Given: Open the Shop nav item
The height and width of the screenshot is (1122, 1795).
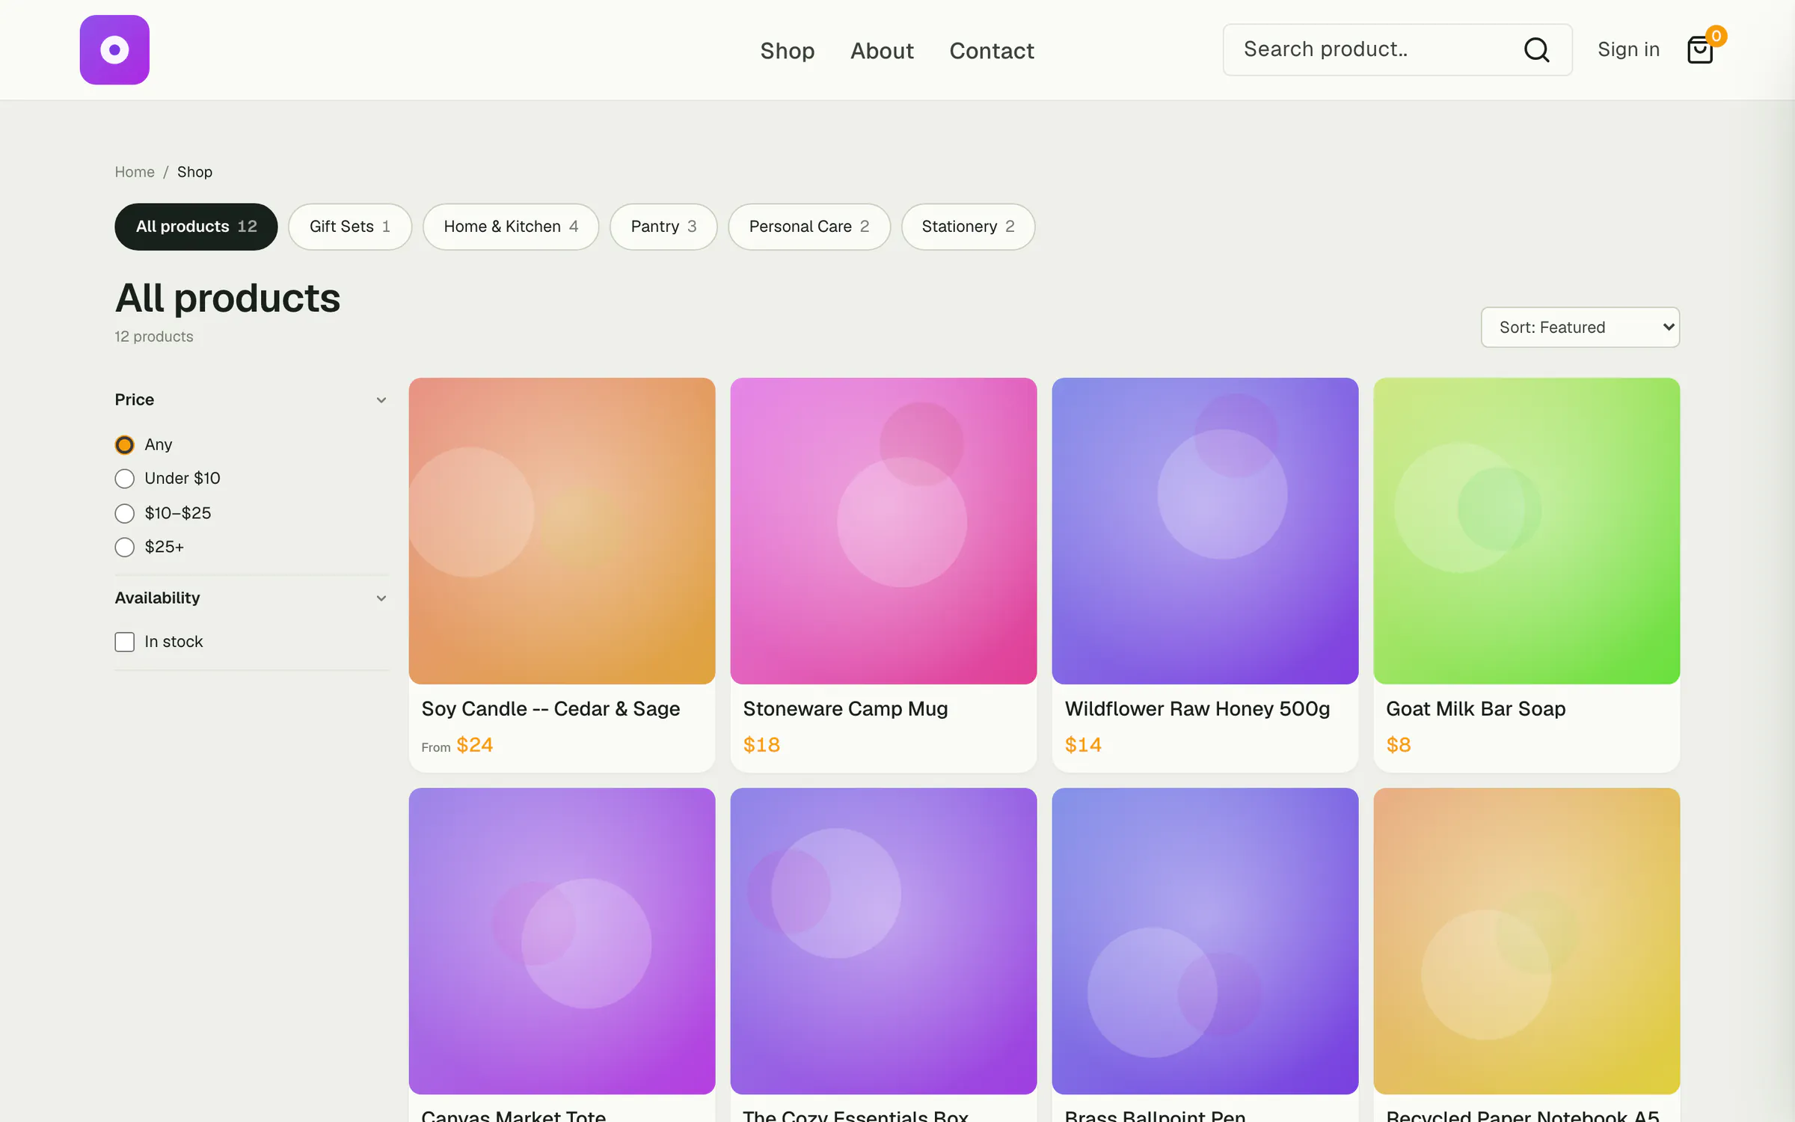Looking at the screenshot, I should click(x=787, y=50).
